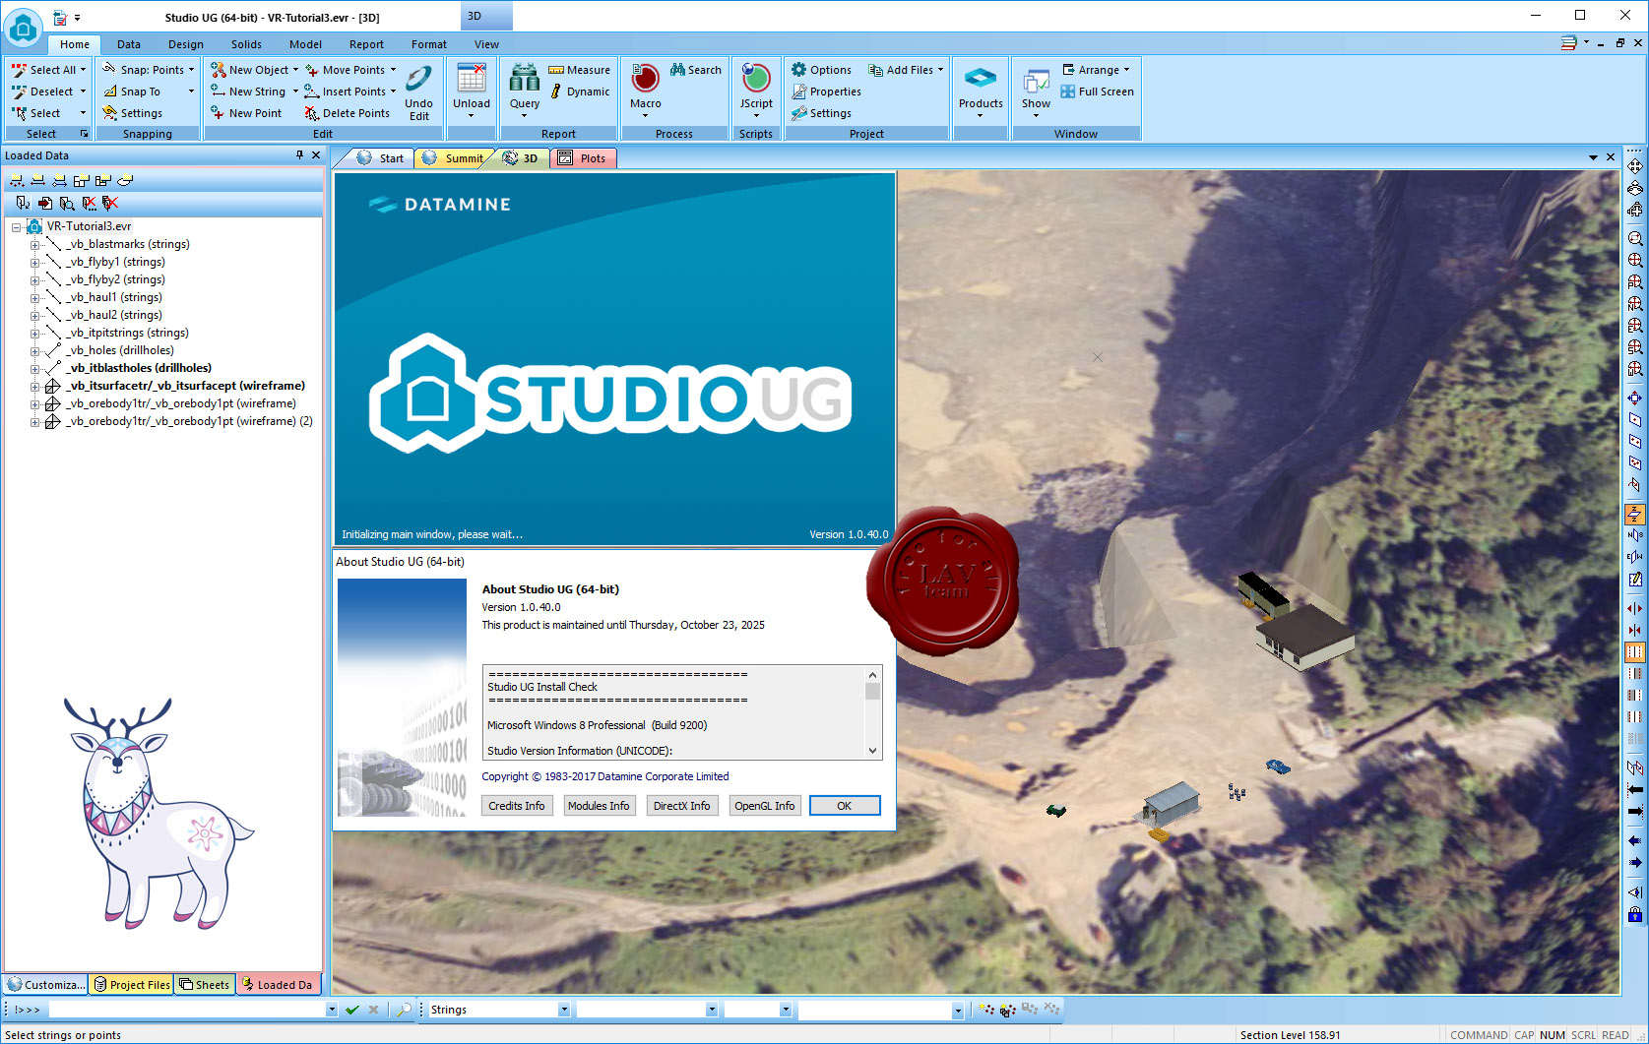Image resolution: width=1649 pixels, height=1044 pixels.
Task: Click the green checkmark accept icon
Action: click(x=352, y=1010)
